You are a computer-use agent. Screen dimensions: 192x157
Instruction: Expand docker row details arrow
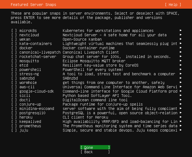[x=181, y=48]
